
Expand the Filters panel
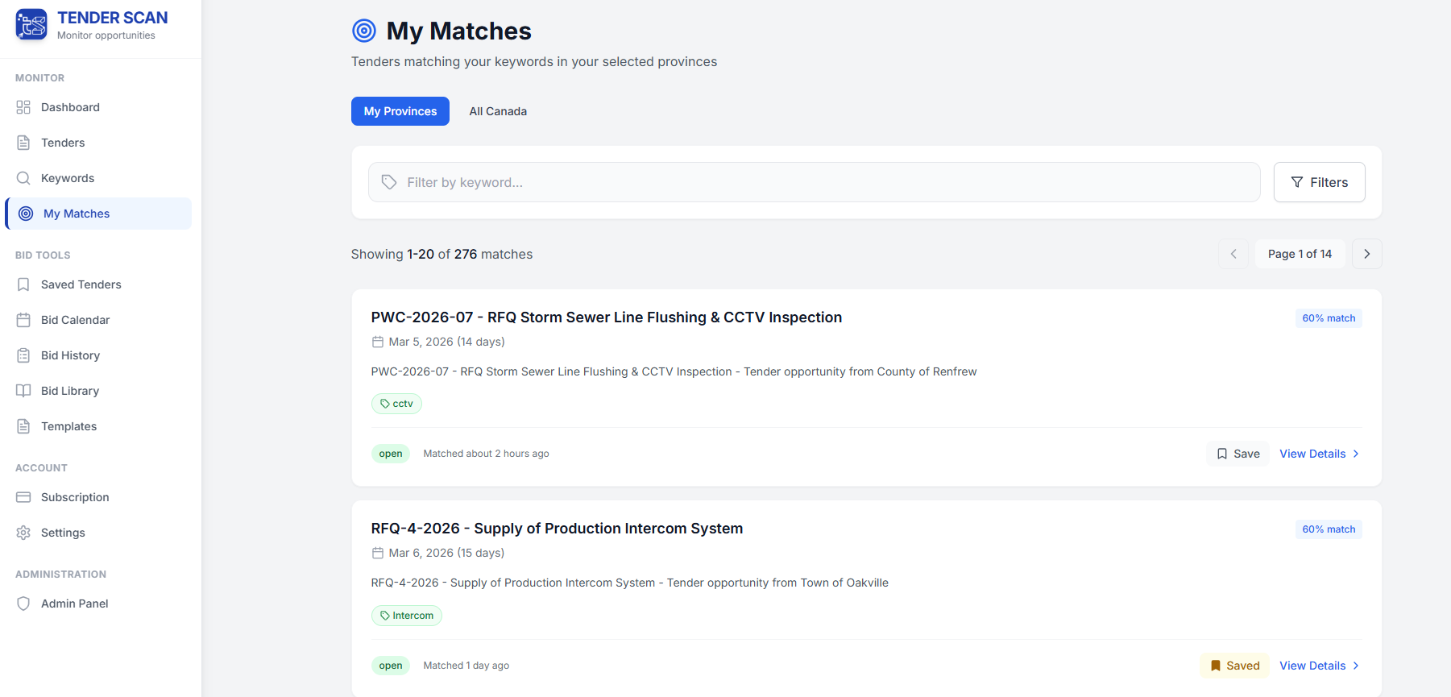1319,182
